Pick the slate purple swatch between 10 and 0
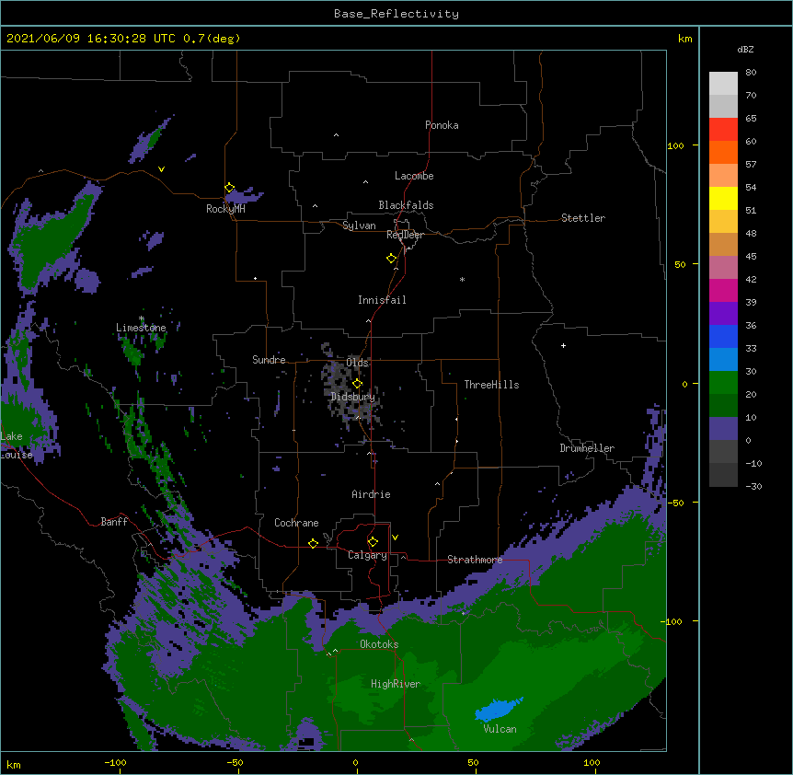Screen dimensions: 793x775 click(x=723, y=429)
